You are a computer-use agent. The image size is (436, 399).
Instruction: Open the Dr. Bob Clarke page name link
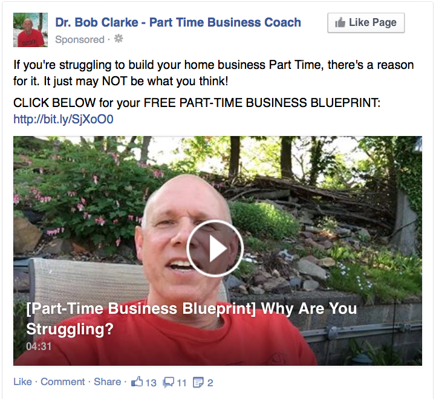(x=178, y=22)
